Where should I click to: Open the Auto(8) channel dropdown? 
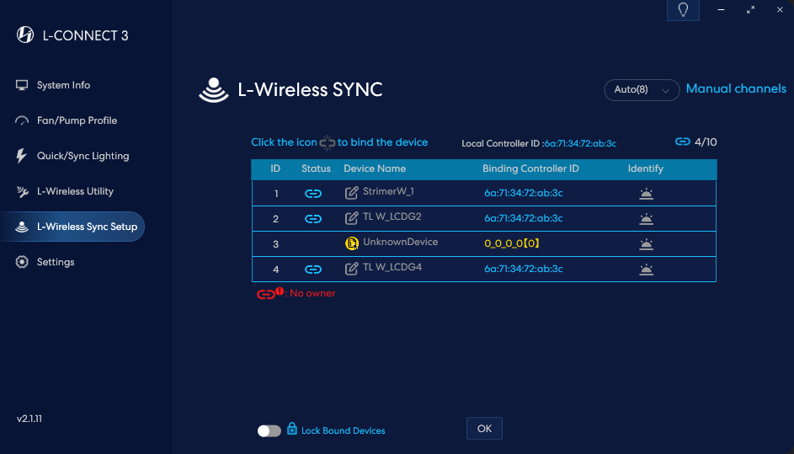(642, 89)
